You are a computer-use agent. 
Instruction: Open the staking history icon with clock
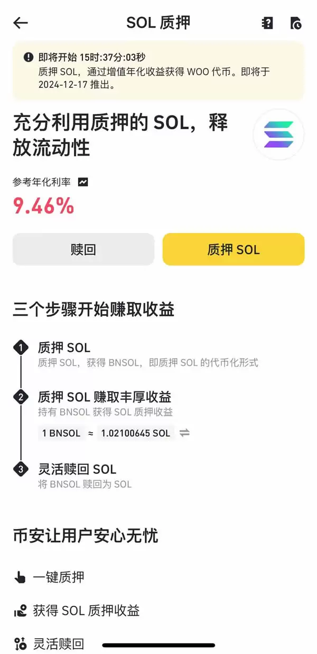tap(296, 23)
